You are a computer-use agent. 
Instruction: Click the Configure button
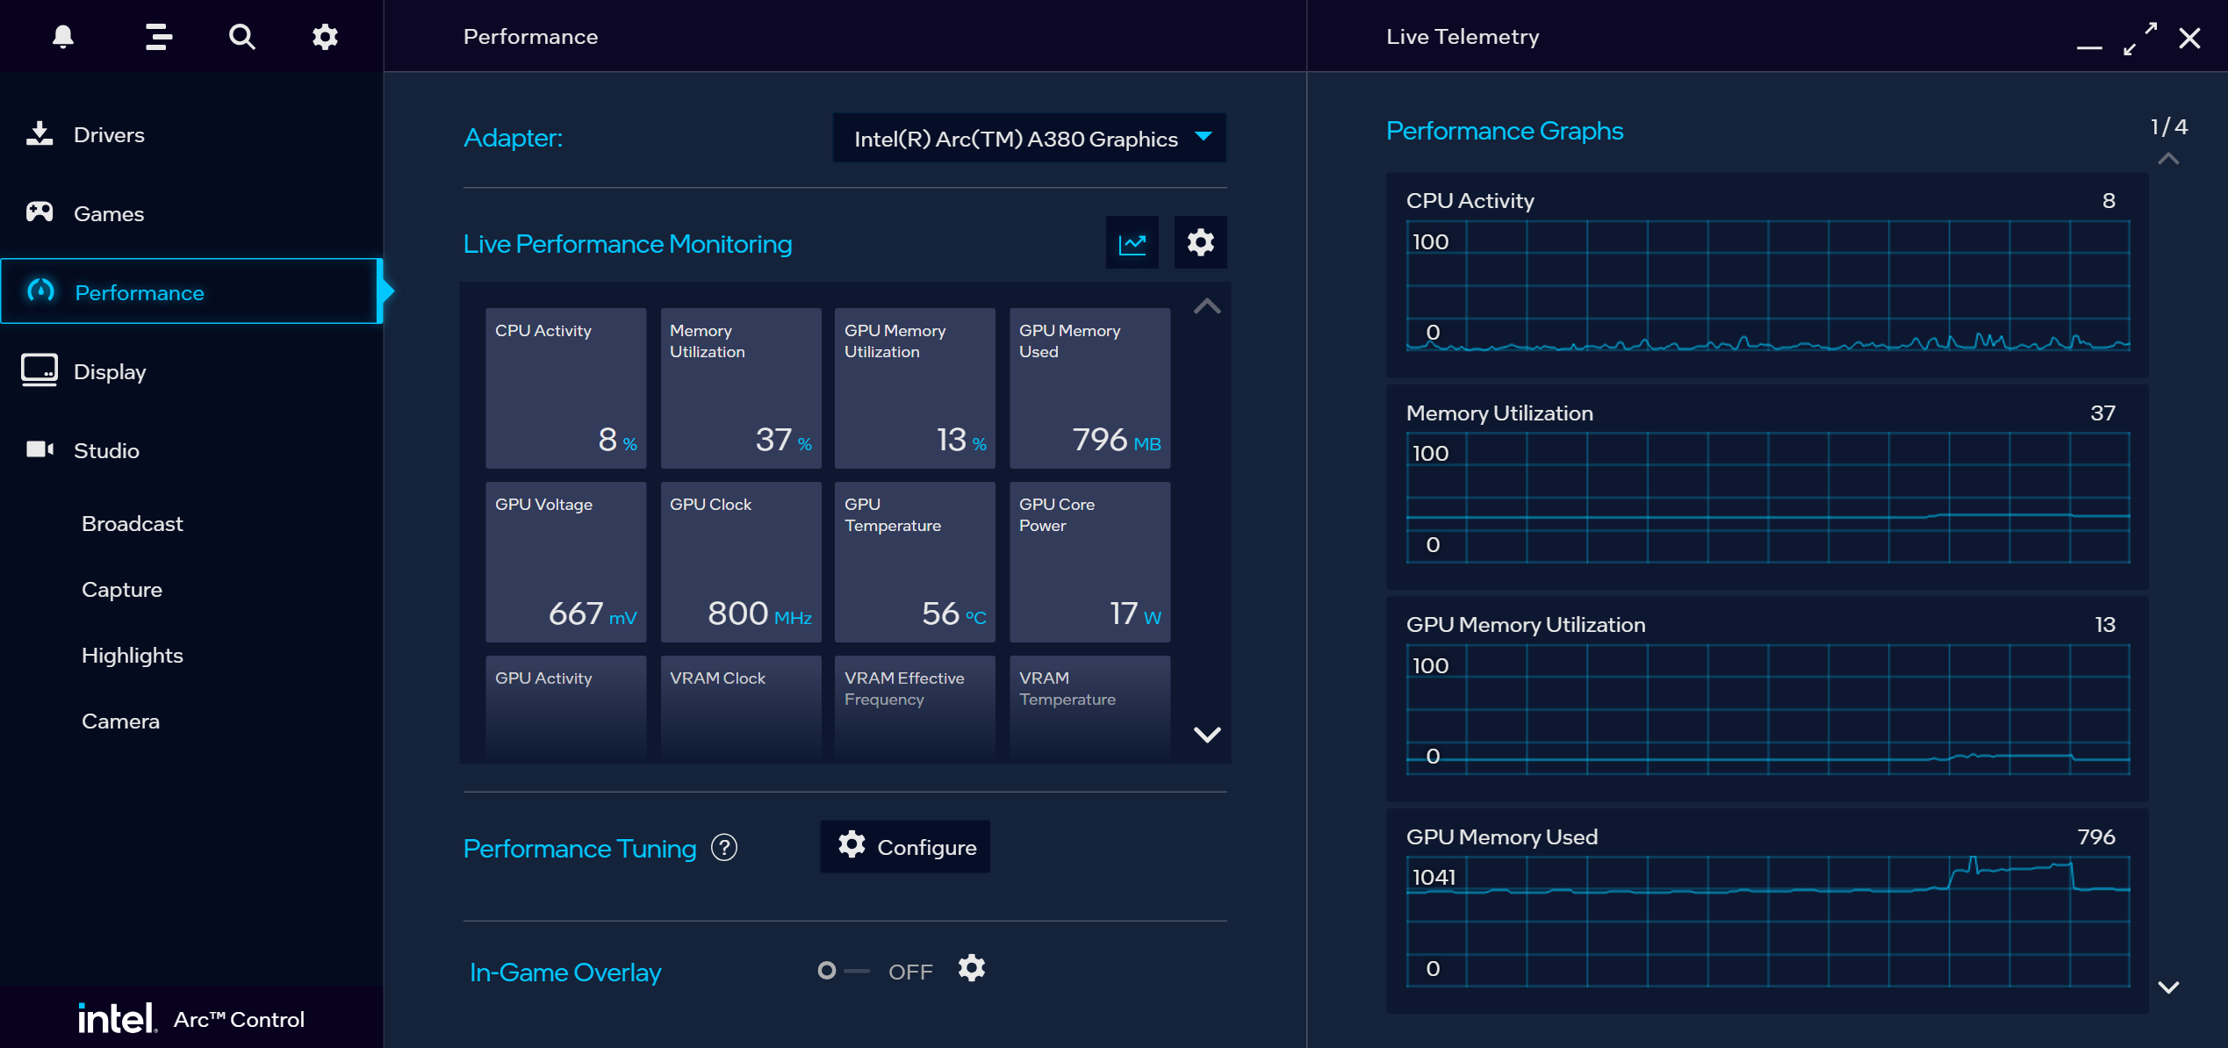tap(905, 847)
